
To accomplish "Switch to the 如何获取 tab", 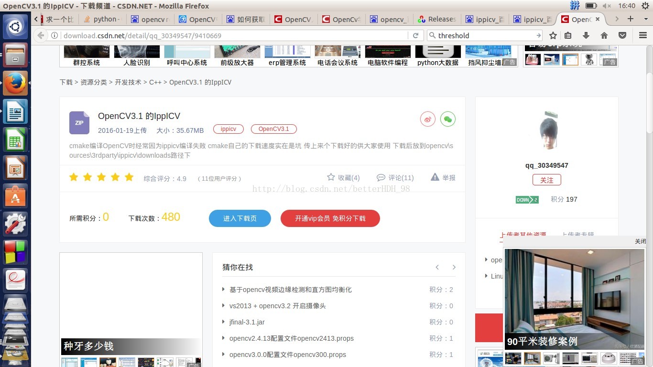I will [x=245, y=19].
